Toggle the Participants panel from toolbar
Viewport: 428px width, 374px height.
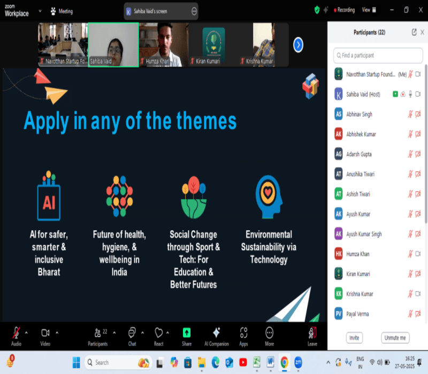click(97, 333)
